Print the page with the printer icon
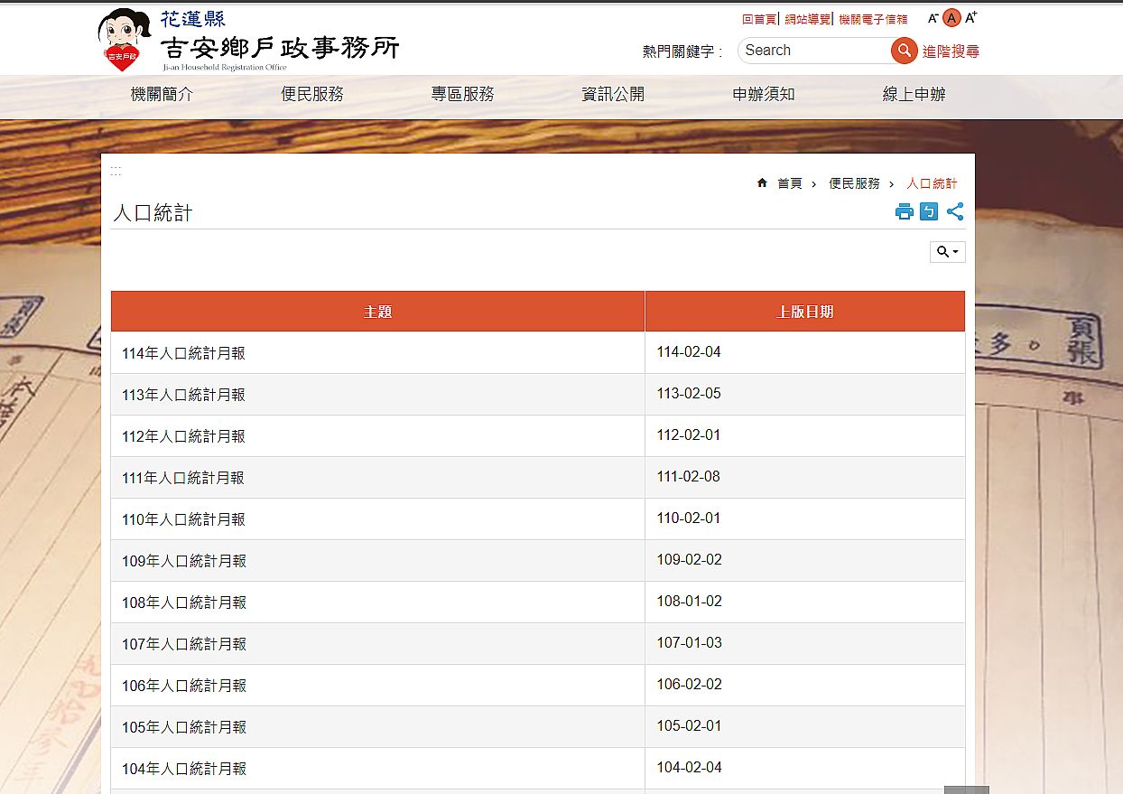This screenshot has height=794, width=1123. [904, 211]
